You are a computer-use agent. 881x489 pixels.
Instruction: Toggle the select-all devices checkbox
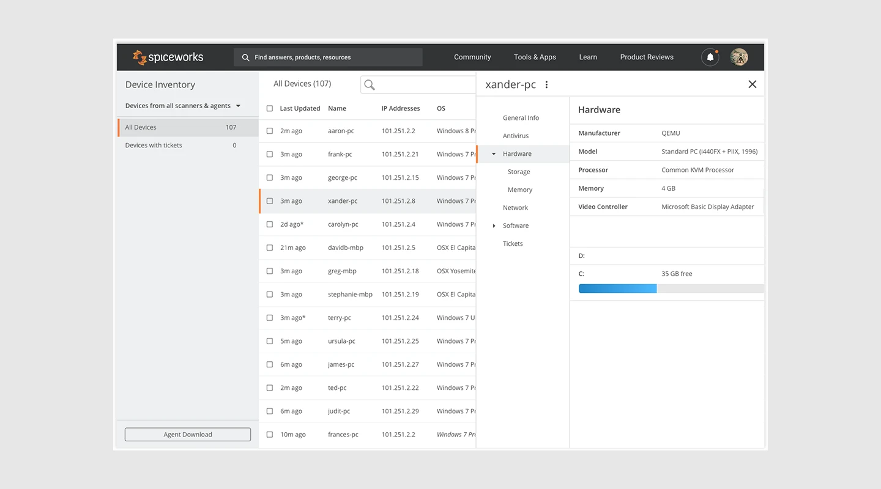pyautogui.click(x=270, y=108)
